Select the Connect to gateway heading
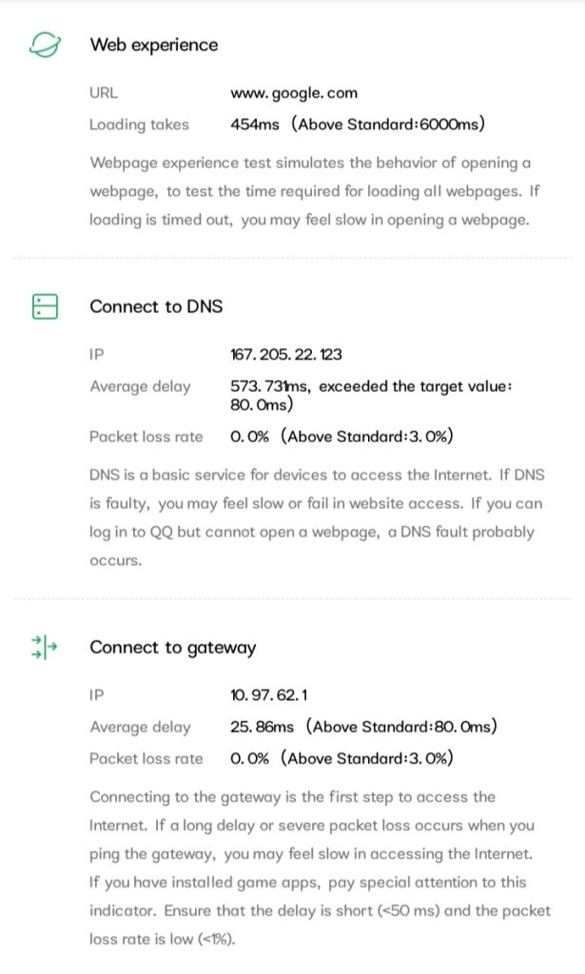Screen dimensions: 585x974 [x=172, y=648]
